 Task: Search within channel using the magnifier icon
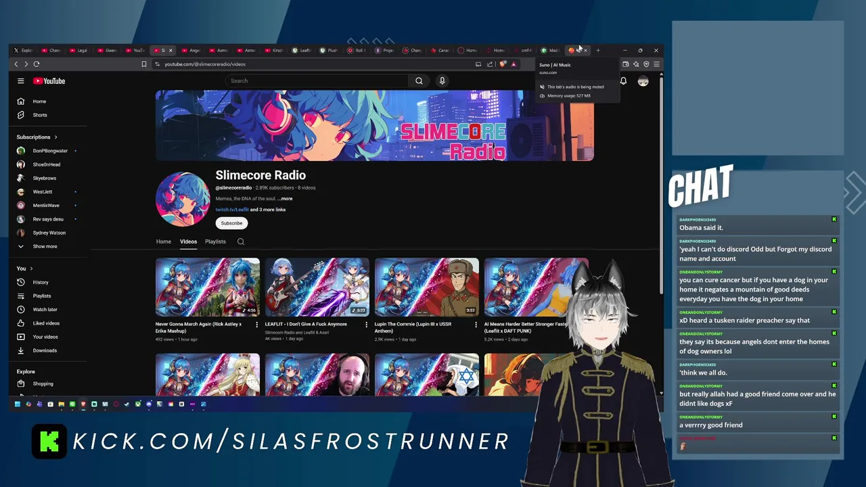point(241,241)
